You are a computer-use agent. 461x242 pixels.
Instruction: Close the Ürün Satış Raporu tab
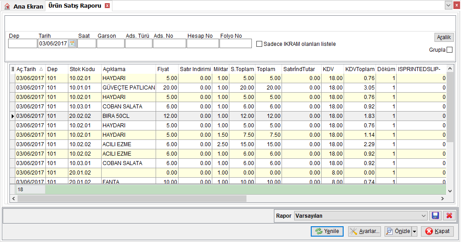point(107,5)
